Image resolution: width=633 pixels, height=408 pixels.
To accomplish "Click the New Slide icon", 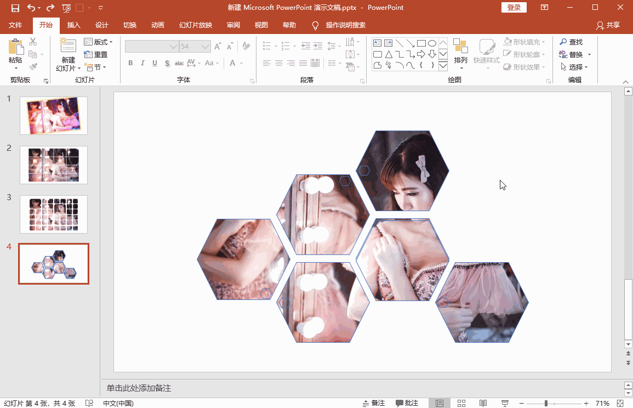I will [x=68, y=47].
